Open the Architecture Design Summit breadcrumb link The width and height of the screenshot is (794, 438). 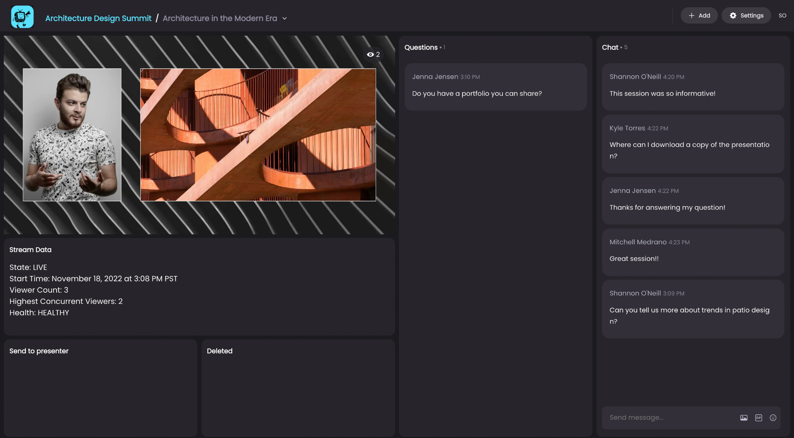(x=98, y=18)
